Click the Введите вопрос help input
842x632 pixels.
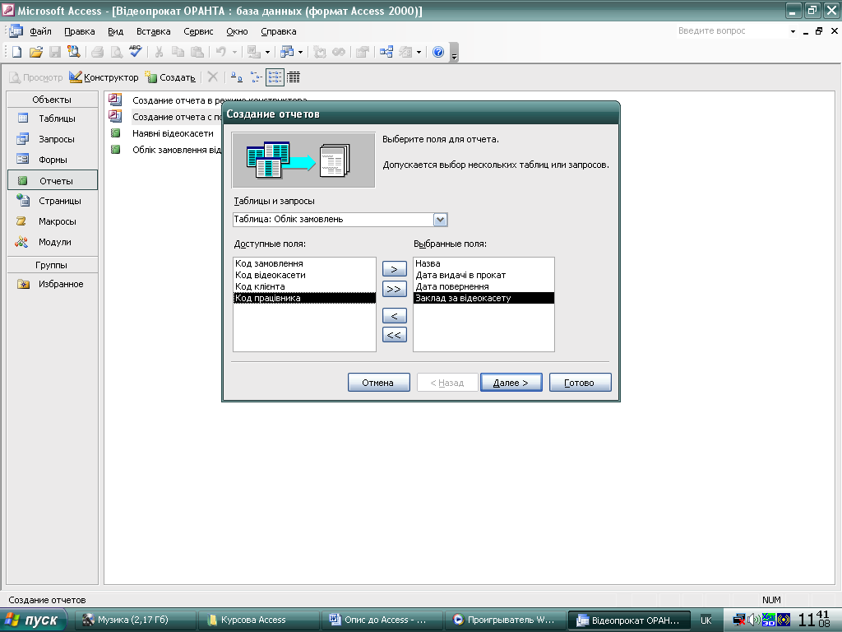731,31
